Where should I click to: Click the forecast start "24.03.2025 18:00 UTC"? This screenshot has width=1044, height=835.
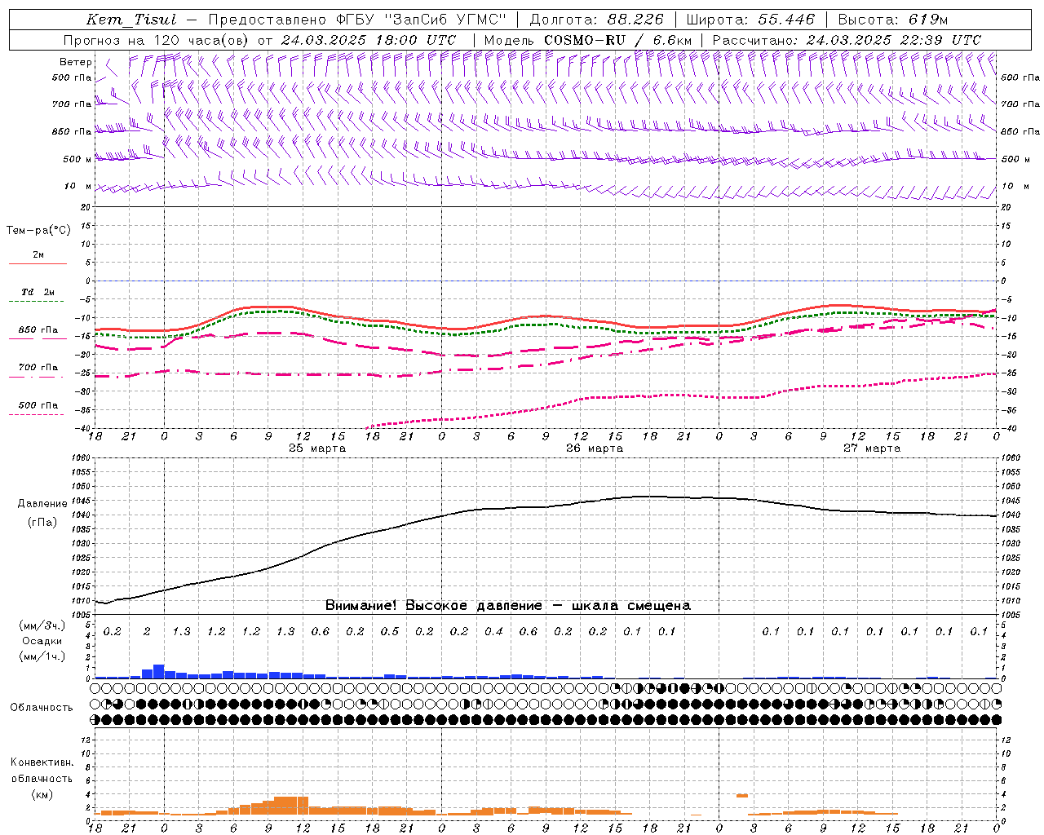click(x=368, y=40)
